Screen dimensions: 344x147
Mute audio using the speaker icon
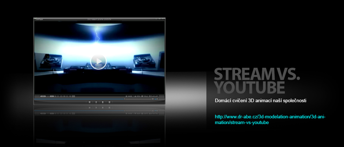tap(153, 99)
